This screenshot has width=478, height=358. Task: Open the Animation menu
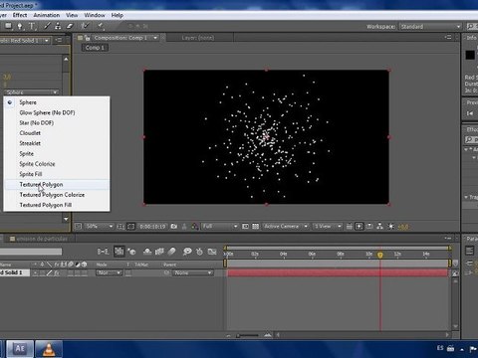pyautogui.click(x=47, y=15)
